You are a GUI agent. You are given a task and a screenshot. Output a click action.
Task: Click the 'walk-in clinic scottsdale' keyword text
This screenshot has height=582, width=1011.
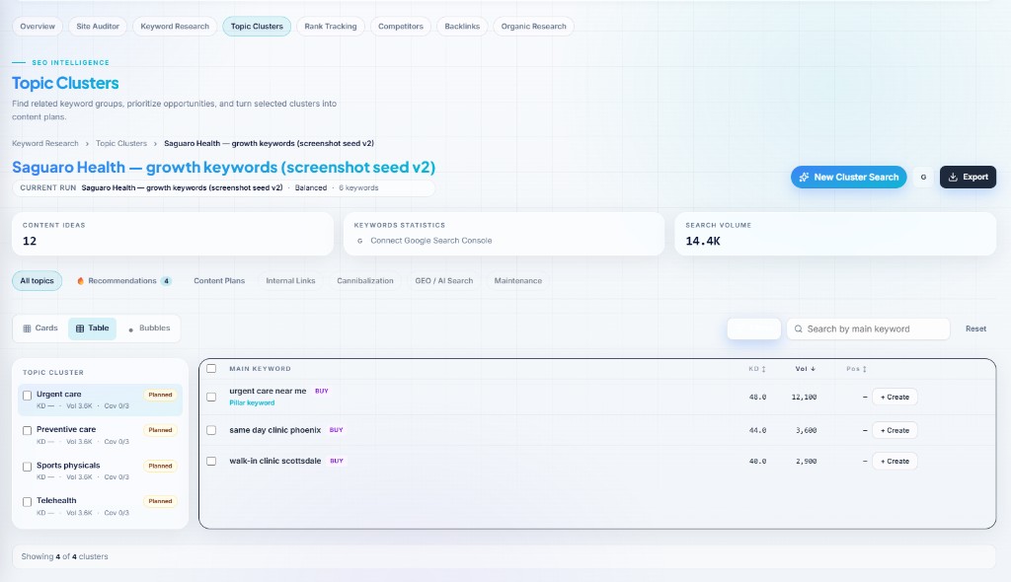(275, 462)
